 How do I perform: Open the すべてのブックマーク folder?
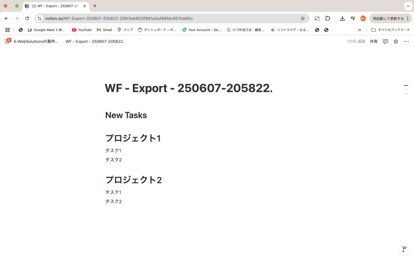coord(390,30)
